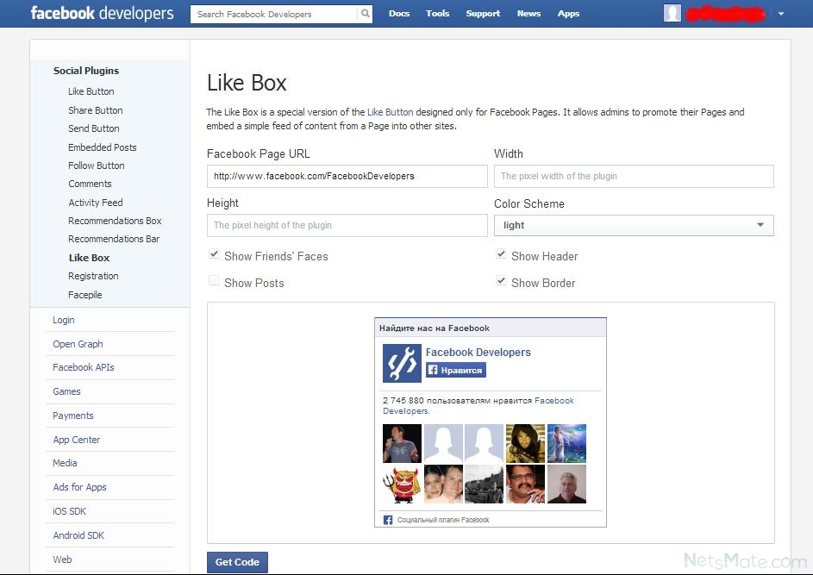Open the Docs menu
This screenshot has width=813, height=575.
point(398,14)
